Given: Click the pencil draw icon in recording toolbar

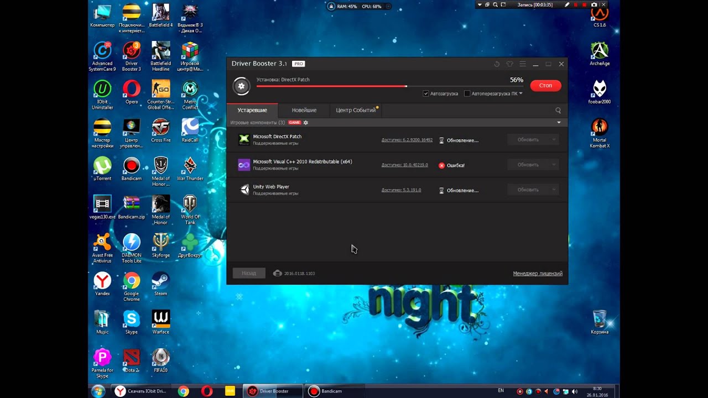Looking at the screenshot, I should point(567,4).
